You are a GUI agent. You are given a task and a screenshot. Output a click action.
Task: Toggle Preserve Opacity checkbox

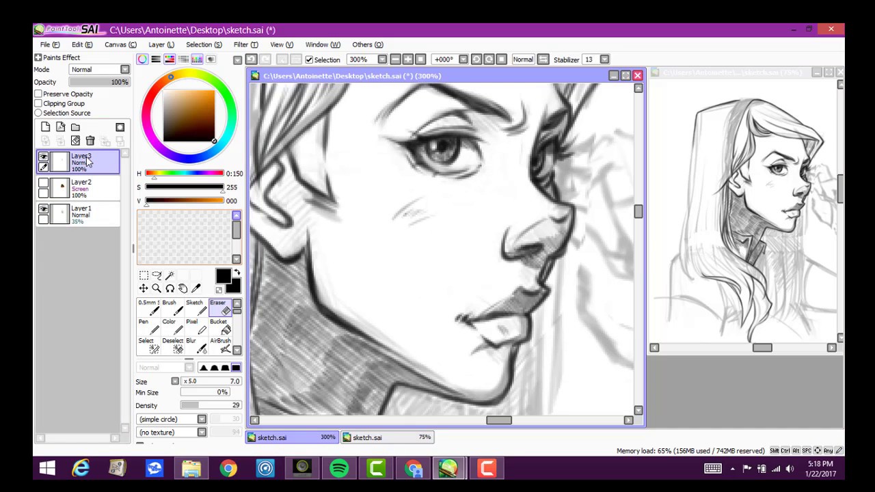pos(38,94)
